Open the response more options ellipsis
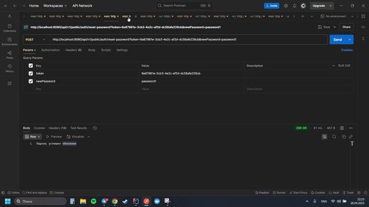The image size is (369, 207). pos(351,128)
